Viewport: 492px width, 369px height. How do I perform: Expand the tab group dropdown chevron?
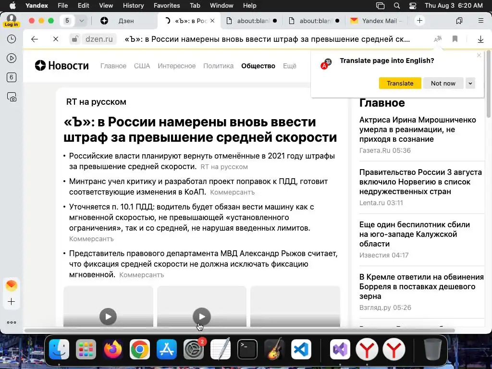click(82, 21)
